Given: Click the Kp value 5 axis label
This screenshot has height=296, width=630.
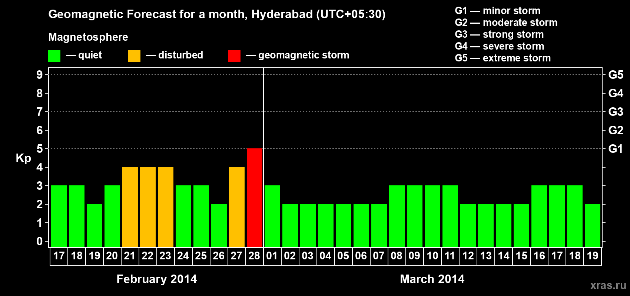Looking at the screenshot, I should pyautogui.click(x=39, y=149).
